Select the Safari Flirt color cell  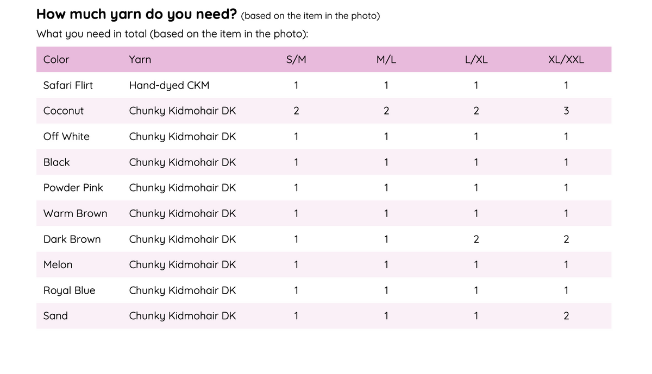click(x=68, y=85)
